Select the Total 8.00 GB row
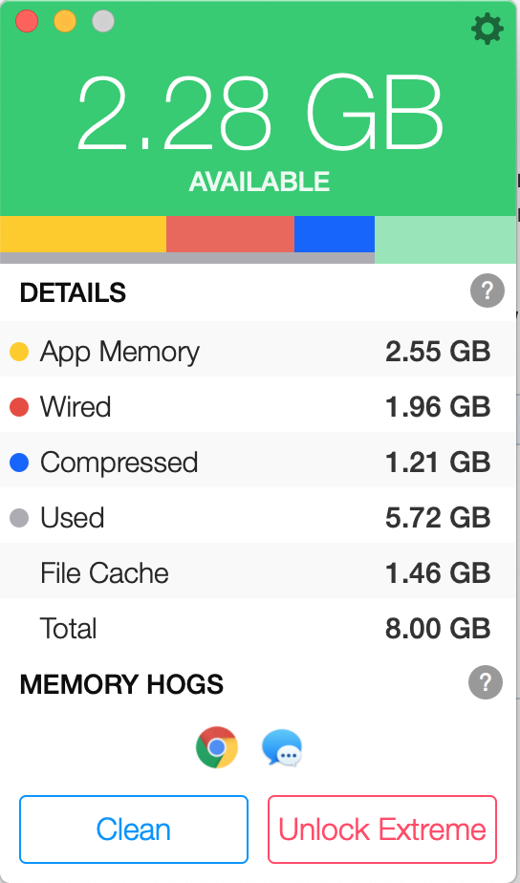Image resolution: width=520 pixels, height=883 pixels. 258,628
